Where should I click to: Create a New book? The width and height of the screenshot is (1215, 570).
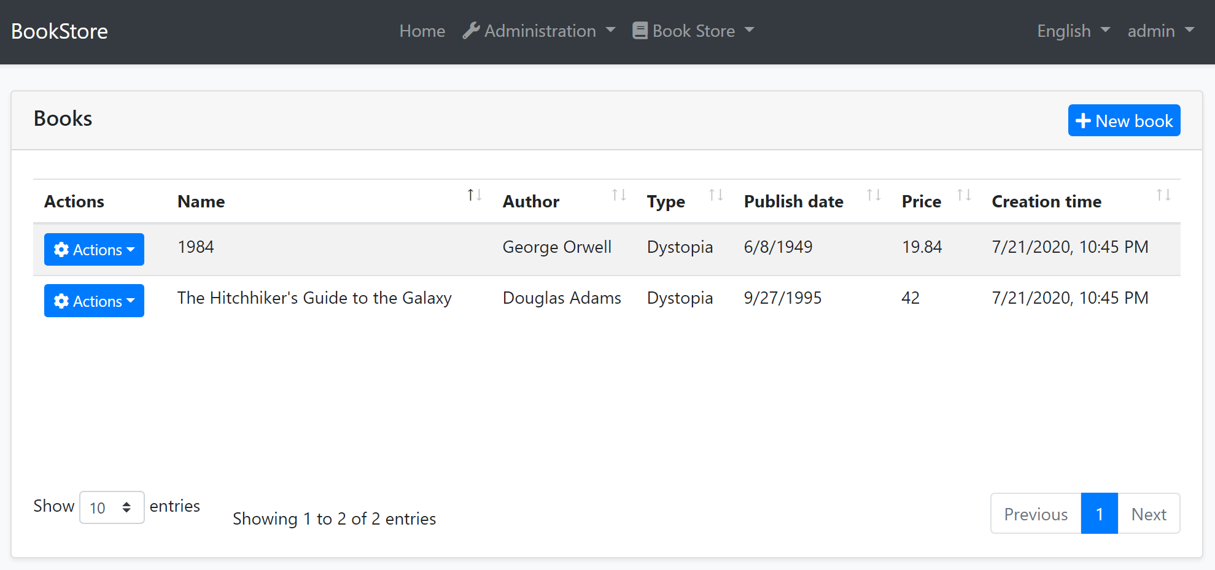pyautogui.click(x=1124, y=120)
